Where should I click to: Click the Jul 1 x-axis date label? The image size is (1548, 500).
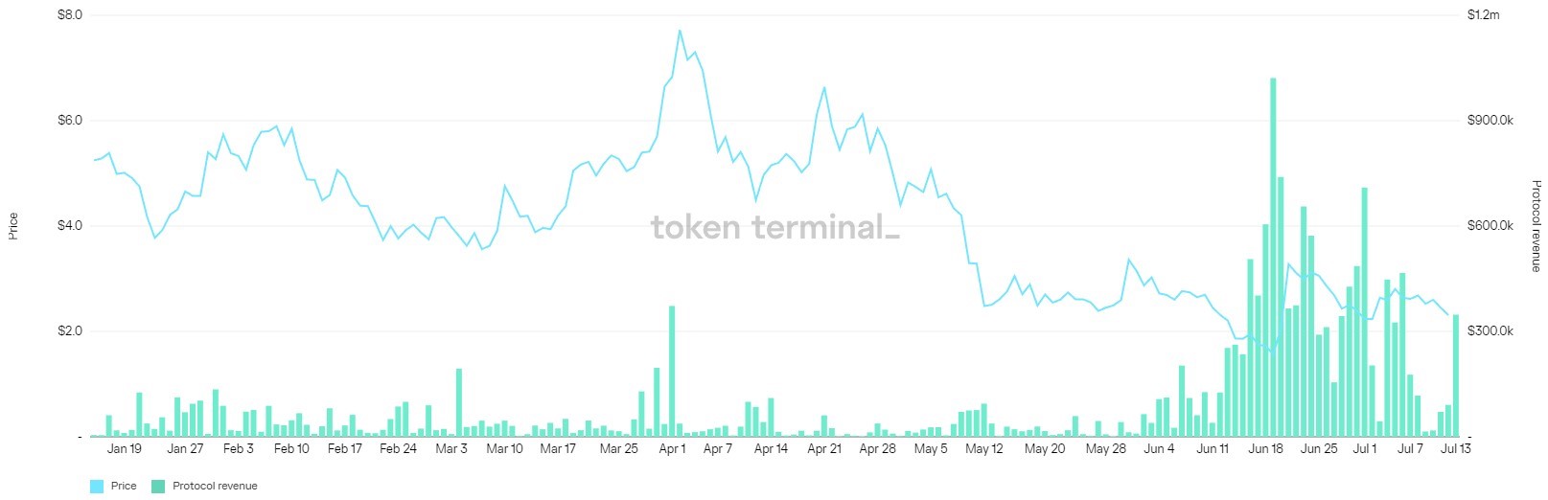1365,448
